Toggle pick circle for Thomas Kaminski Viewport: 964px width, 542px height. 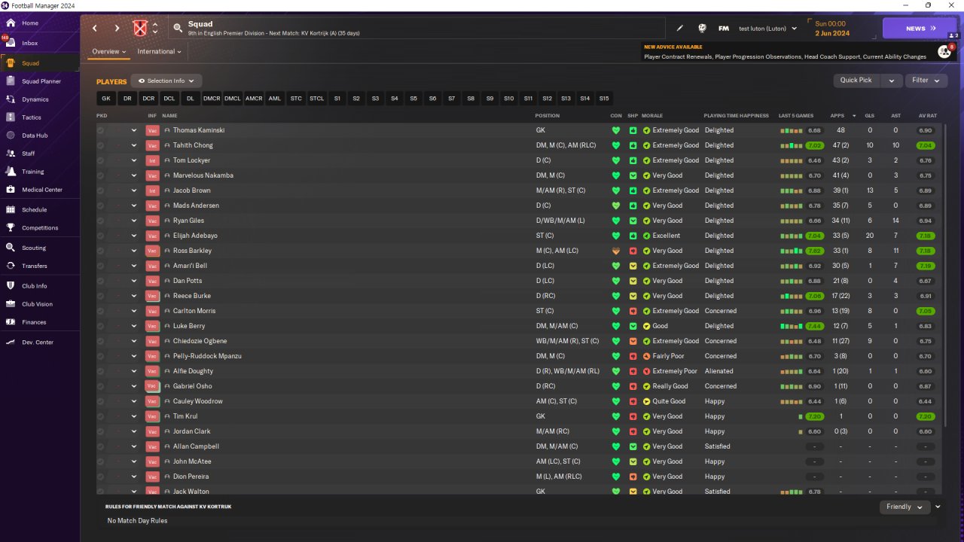(x=101, y=130)
